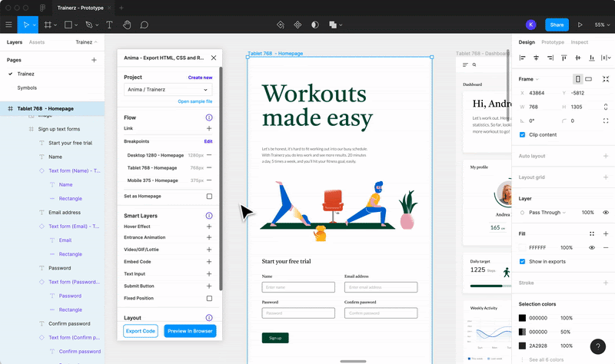Close the Anima plugin panel
Image resolution: width=615 pixels, height=364 pixels.
click(x=214, y=58)
